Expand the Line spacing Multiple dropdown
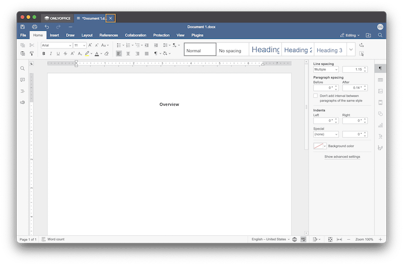This screenshot has height=265, width=403. click(326, 70)
